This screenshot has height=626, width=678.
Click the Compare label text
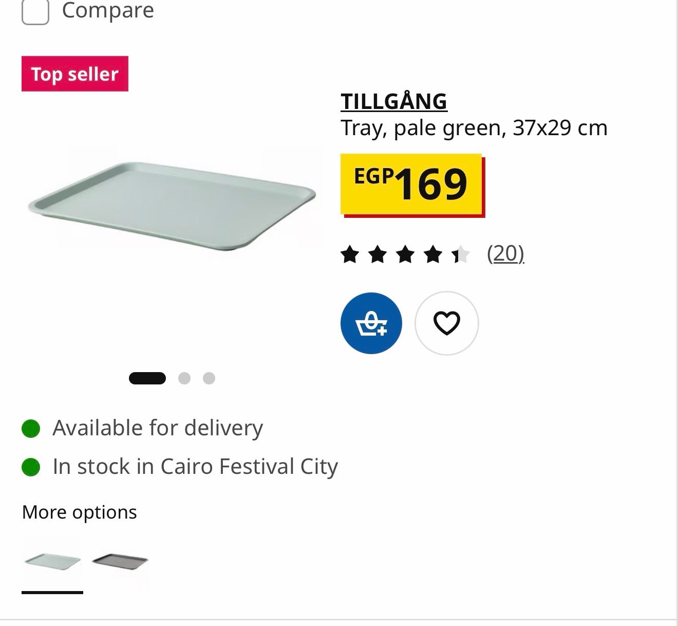pyautogui.click(x=108, y=10)
